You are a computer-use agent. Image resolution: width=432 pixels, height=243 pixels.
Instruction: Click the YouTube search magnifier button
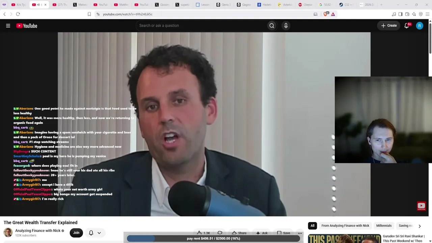click(x=272, y=26)
